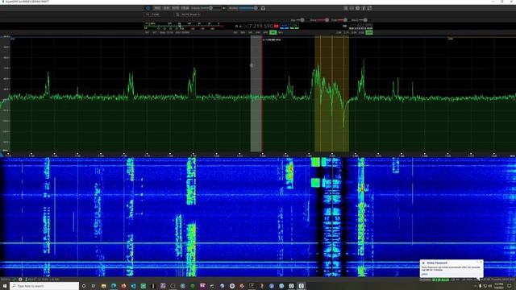Open the Windows notification center icon

click(510, 286)
